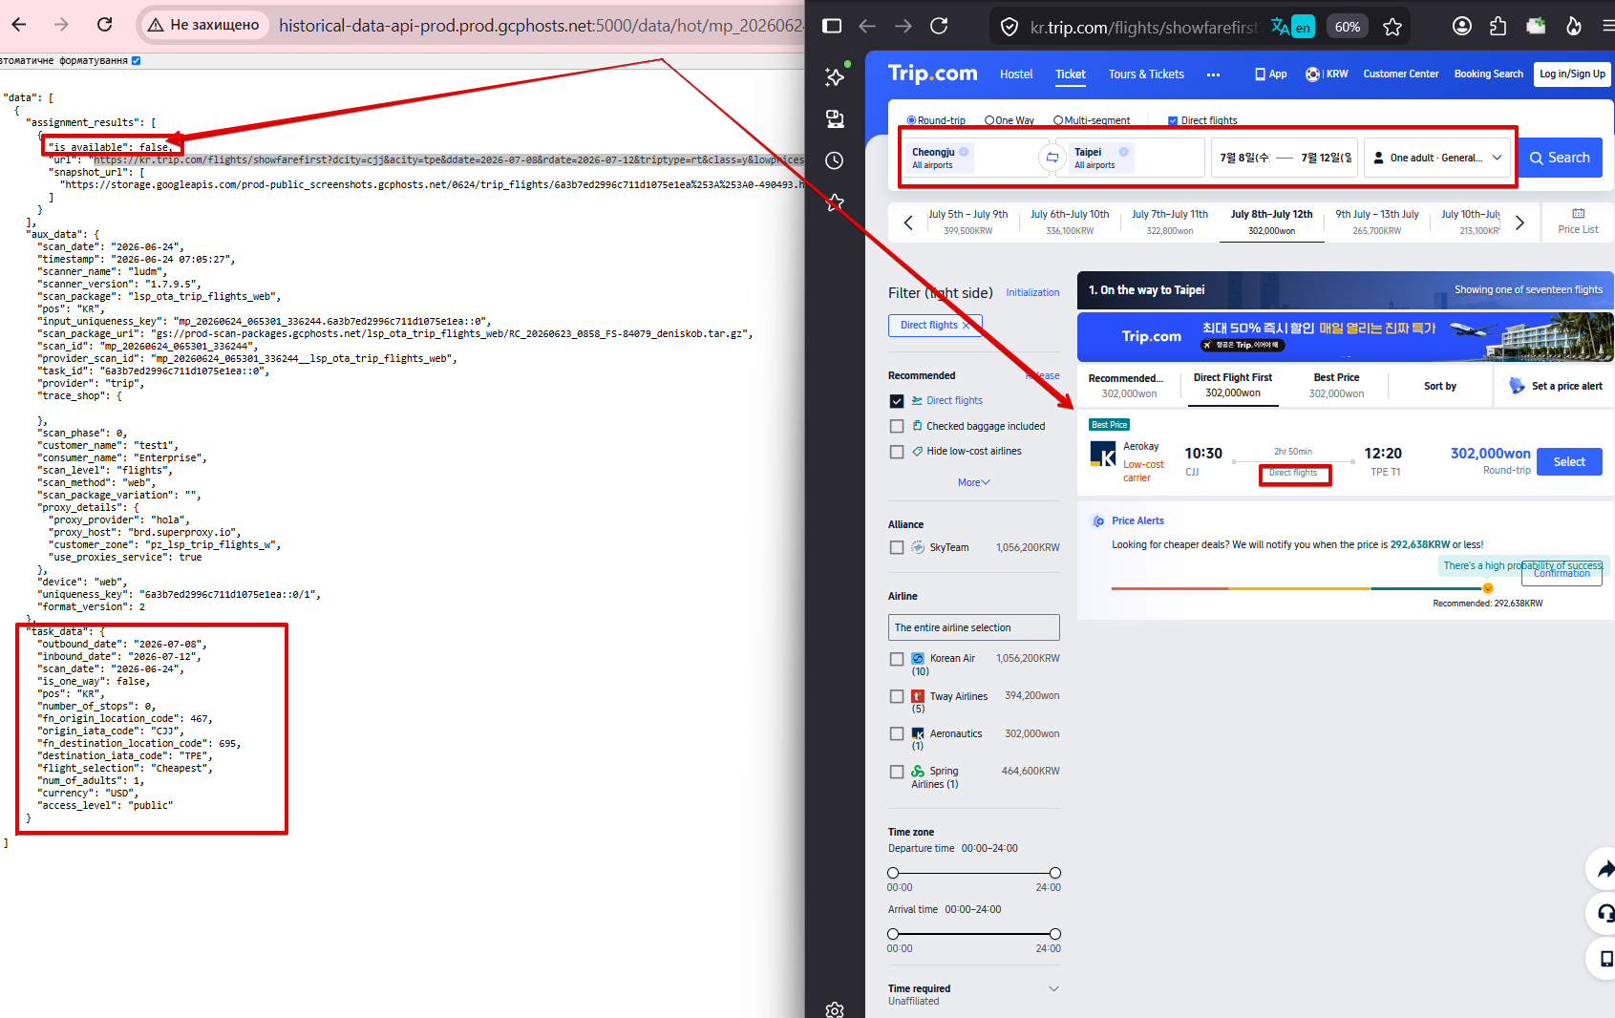Open the history clock sidebar icon
Image resolution: width=1615 pixels, height=1018 pixels.
click(835, 160)
